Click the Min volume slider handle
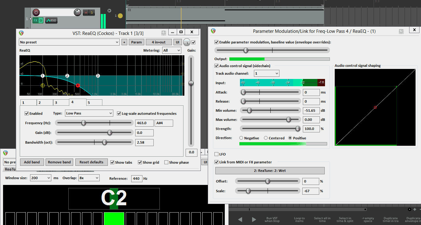Viewport: 421px width, 225px height. (x=249, y=111)
